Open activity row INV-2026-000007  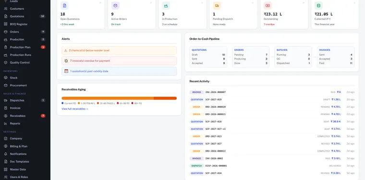[272, 92]
